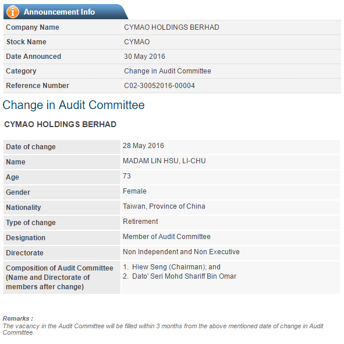Select reference number C02-30052016-00004

[159, 86]
